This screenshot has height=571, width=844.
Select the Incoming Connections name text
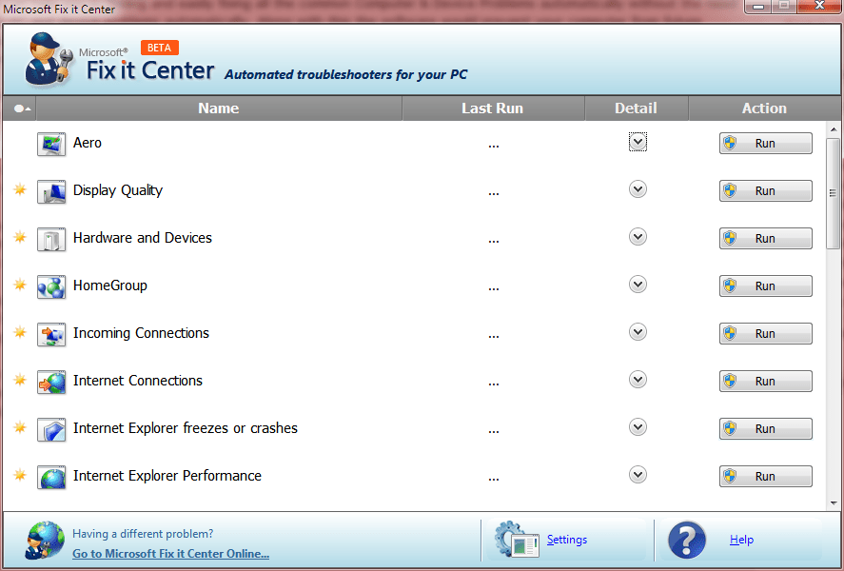(x=141, y=334)
